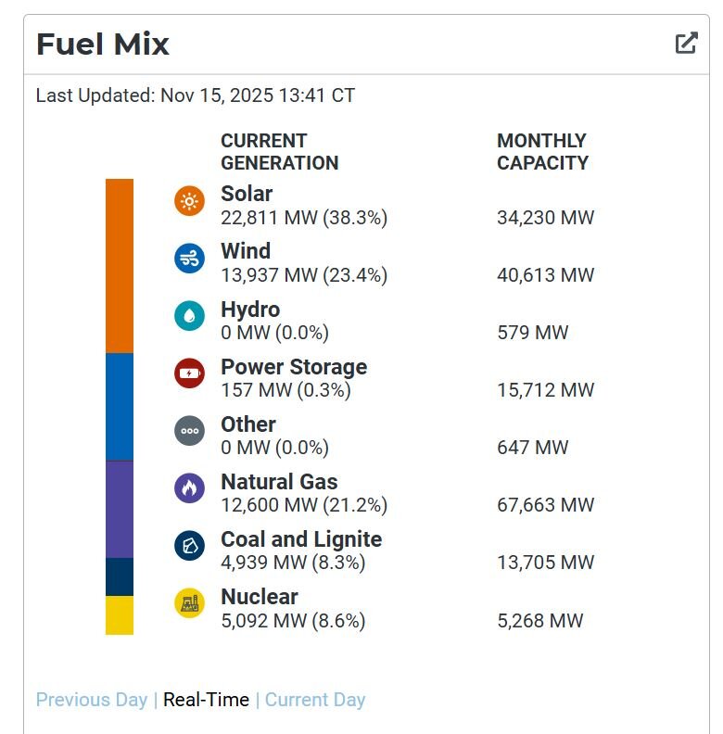Switch to Current Day view

pyautogui.click(x=315, y=700)
